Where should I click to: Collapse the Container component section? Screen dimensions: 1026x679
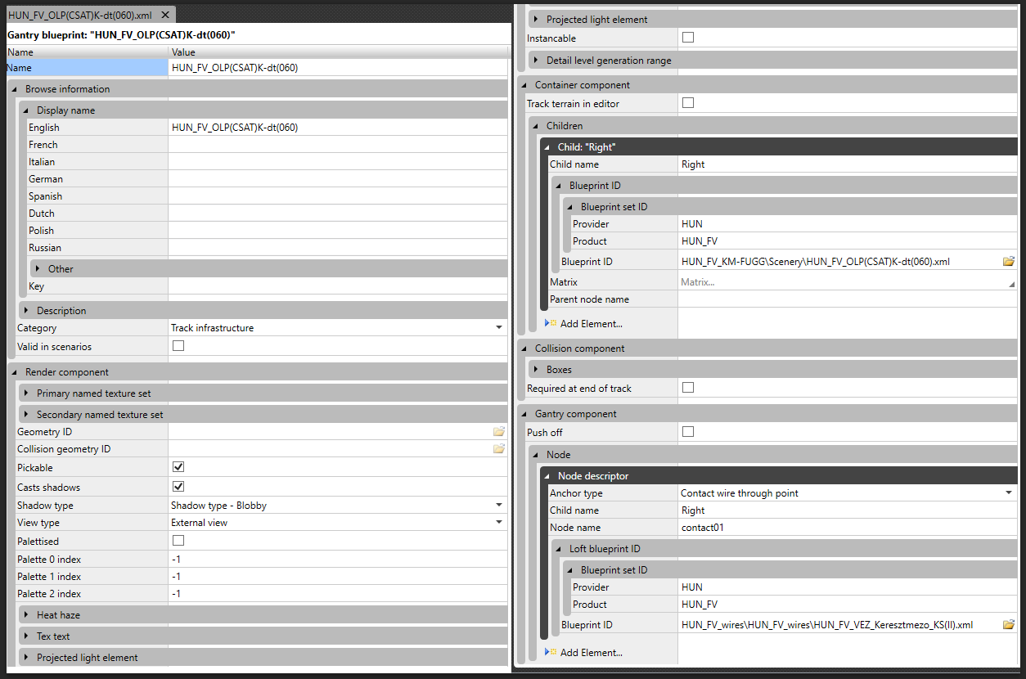(x=525, y=85)
